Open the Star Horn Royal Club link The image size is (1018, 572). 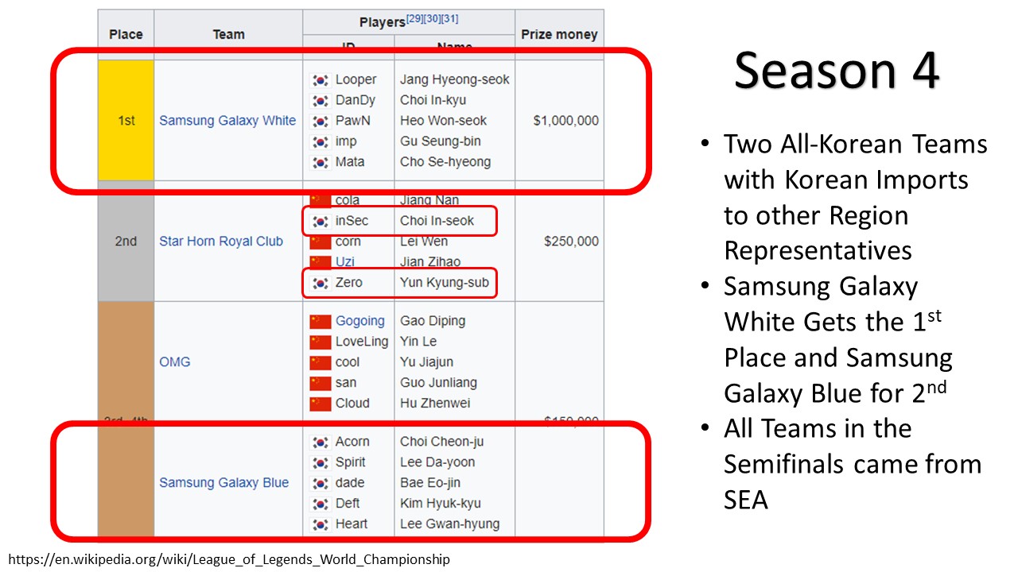click(221, 242)
